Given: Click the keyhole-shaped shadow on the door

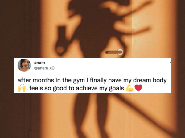Looking at the screenshot, I should point(61,40).
